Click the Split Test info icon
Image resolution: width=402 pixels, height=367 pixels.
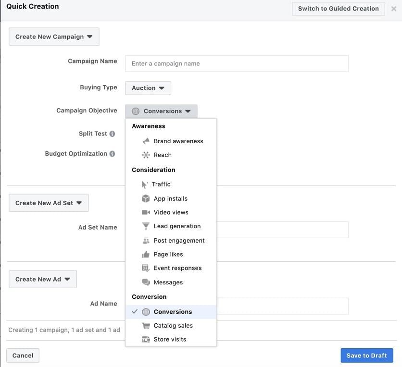(x=112, y=134)
